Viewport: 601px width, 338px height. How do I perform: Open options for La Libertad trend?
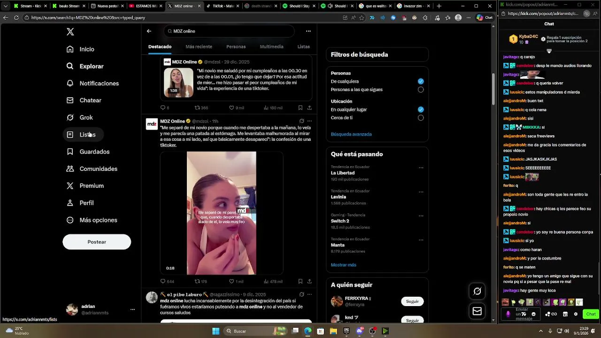click(x=421, y=168)
